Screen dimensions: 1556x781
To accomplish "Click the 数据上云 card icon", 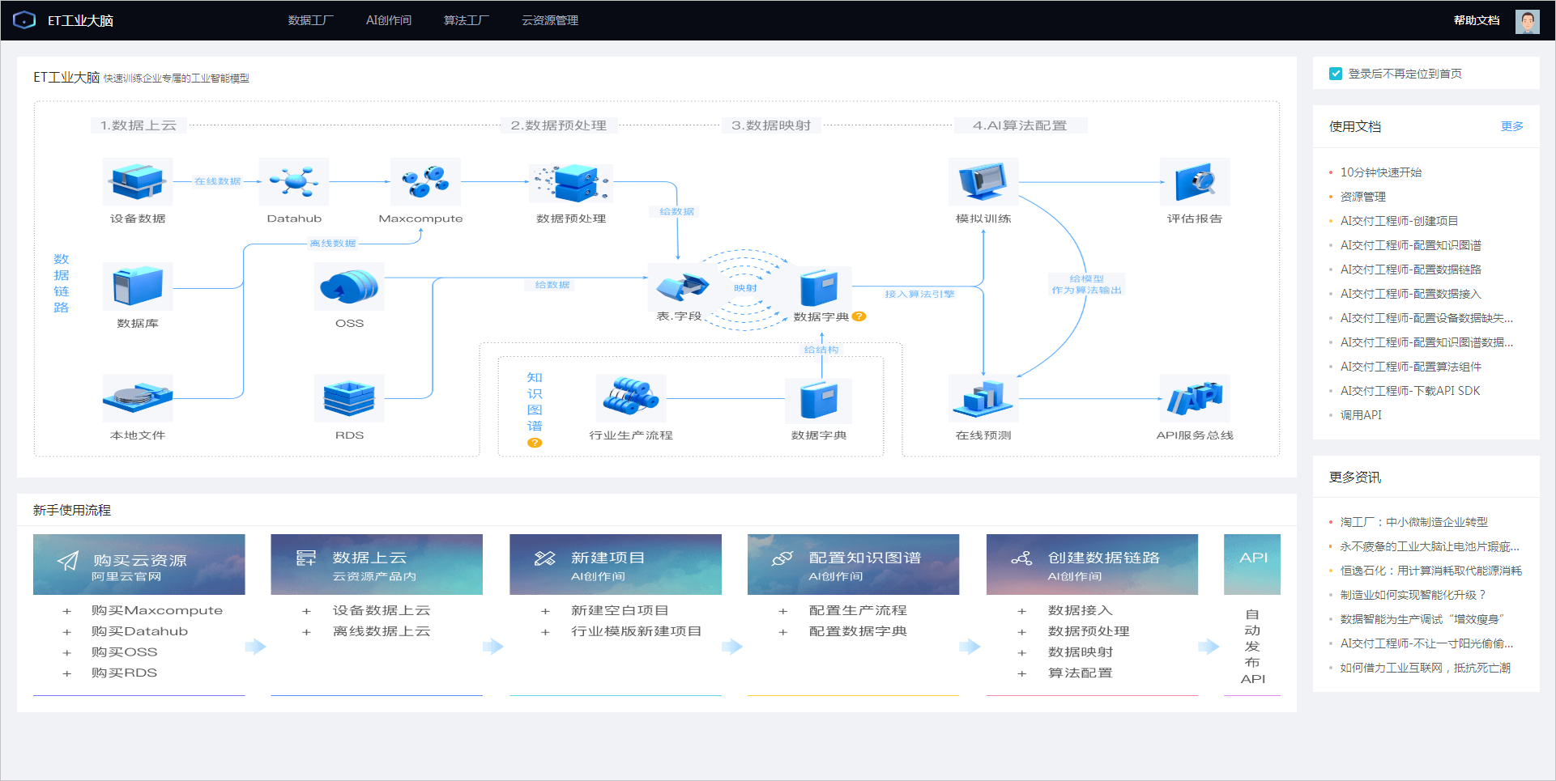I will 305,558.
